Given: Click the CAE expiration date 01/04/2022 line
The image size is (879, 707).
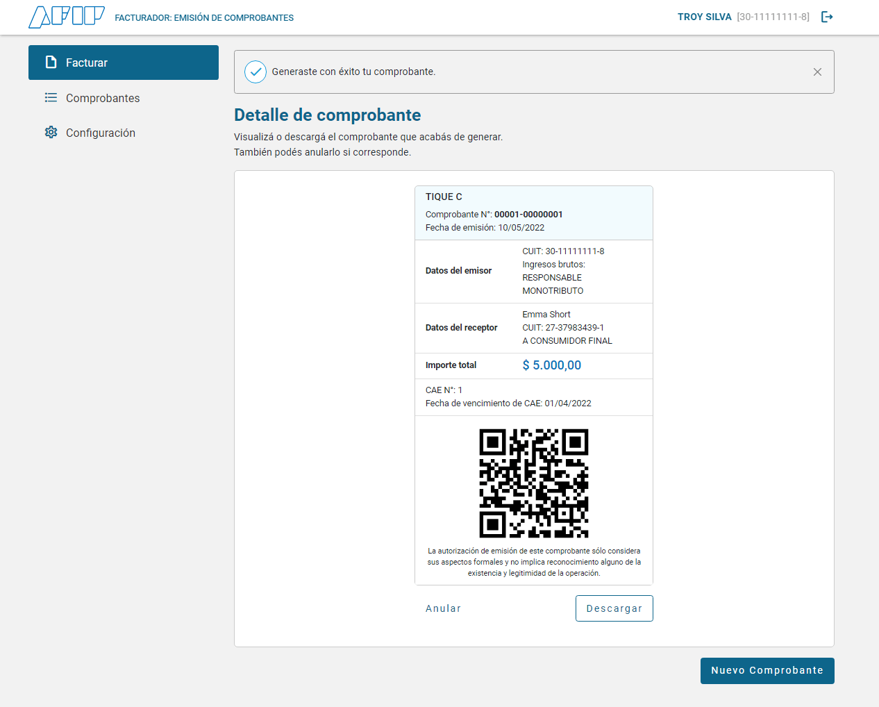Looking at the screenshot, I should point(508,404).
